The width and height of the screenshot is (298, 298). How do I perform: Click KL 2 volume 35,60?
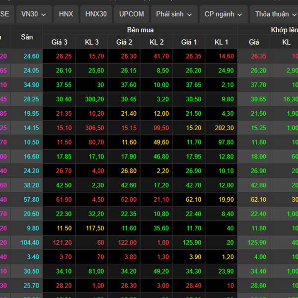161,228
